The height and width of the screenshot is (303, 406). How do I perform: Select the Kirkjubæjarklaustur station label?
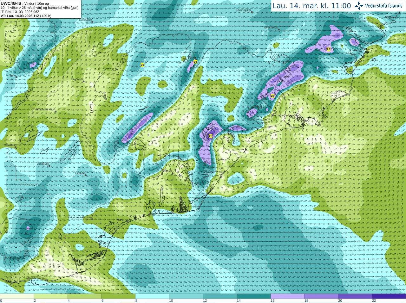[x=80, y=218]
